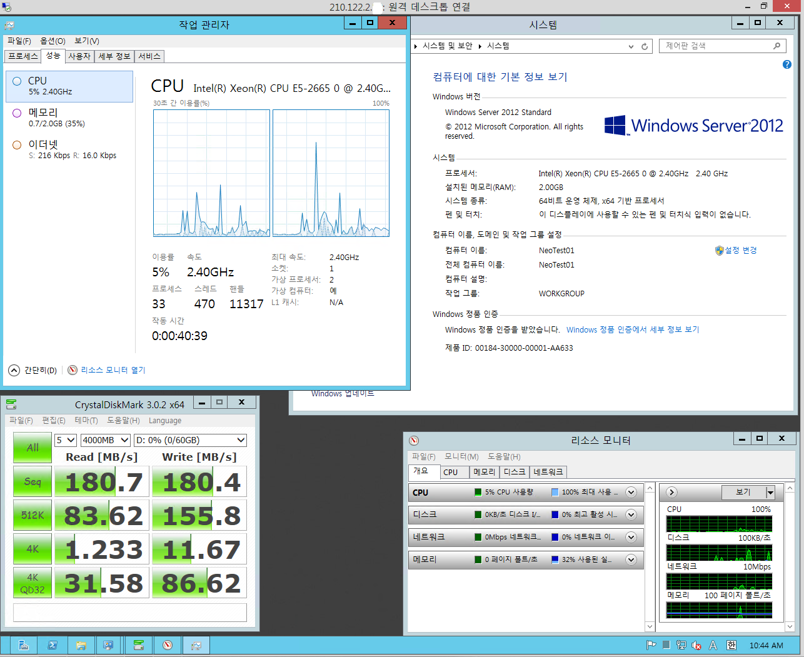Switch to the 디스크 tab in Resource Monitor

pyautogui.click(x=515, y=472)
